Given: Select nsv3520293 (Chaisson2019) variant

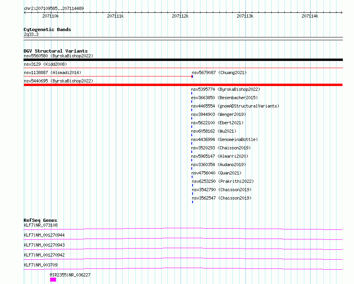Looking at the screenshot, I should click(x=221, y=148).
